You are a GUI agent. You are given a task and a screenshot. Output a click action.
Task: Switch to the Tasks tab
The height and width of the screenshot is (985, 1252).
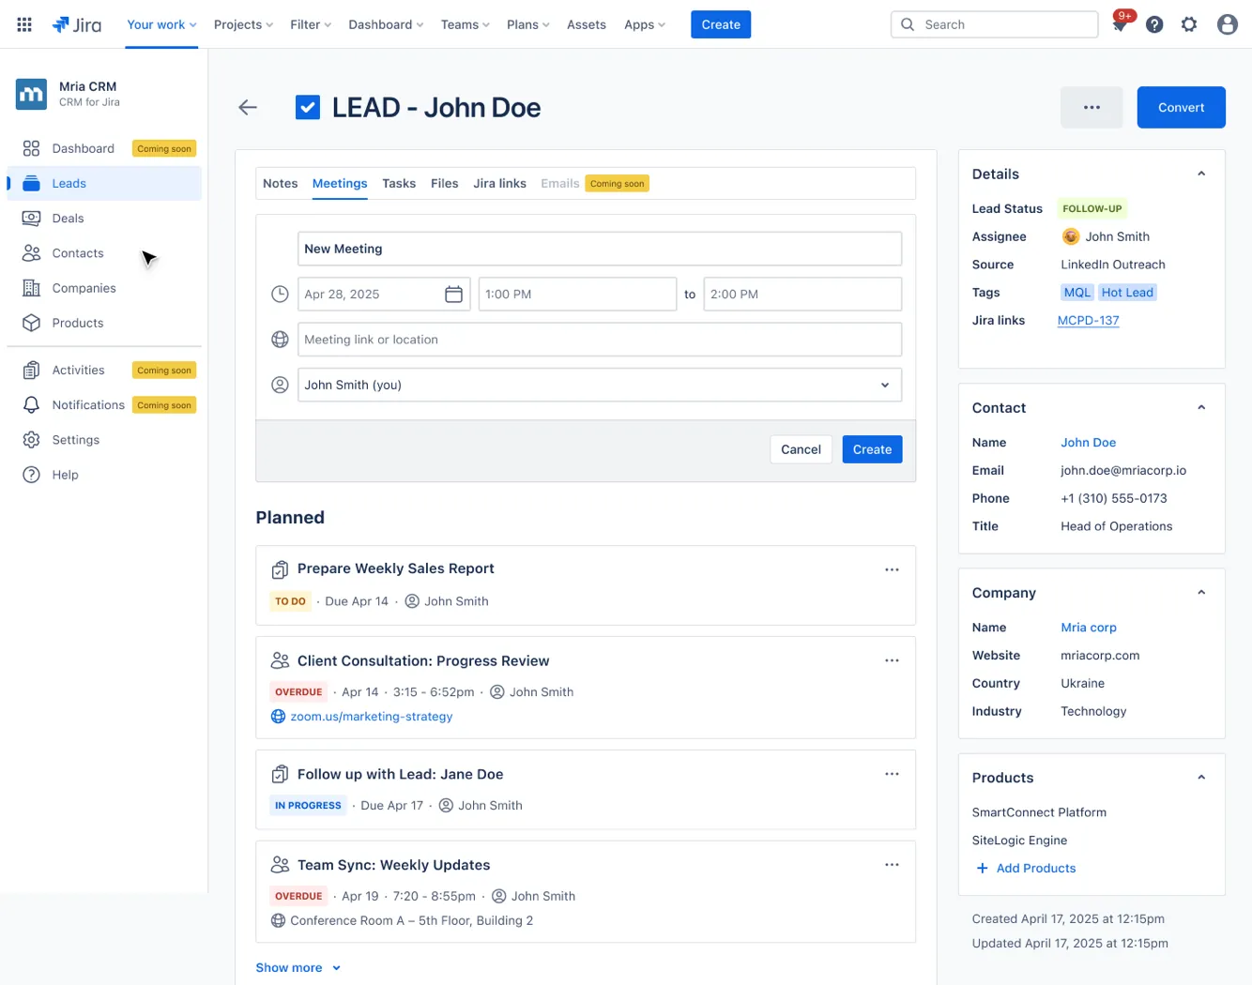[x=399, y=184]
